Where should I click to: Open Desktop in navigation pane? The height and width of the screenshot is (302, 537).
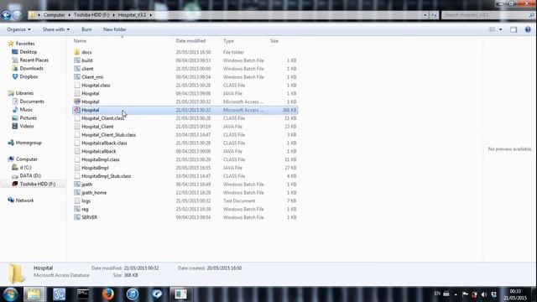(x=28, y=52)
